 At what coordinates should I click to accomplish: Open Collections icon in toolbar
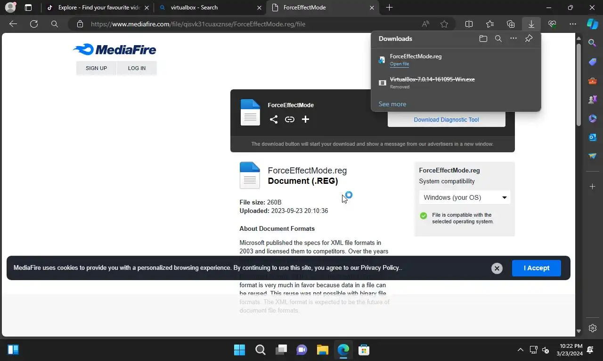(511, 24)
